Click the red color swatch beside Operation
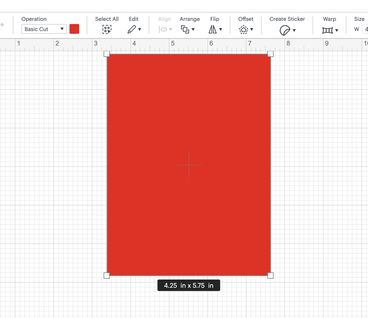 click(74, 29)
